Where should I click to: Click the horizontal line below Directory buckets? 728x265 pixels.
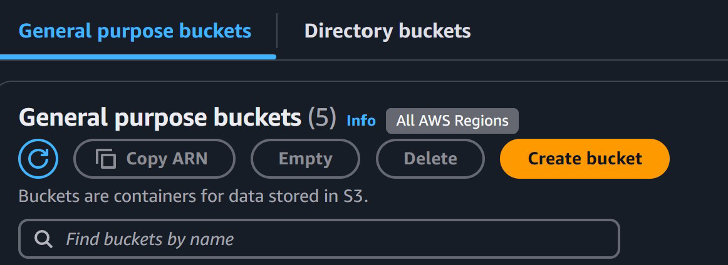pyautogui.click(x=501, y=60)
